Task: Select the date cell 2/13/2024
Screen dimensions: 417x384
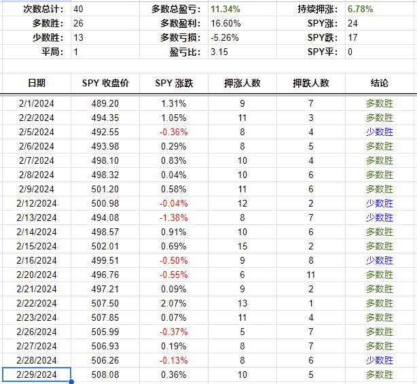Action: pos(37,217)
